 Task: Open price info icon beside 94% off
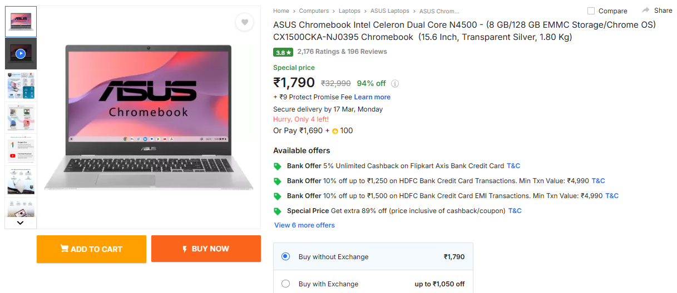point(395,84)
